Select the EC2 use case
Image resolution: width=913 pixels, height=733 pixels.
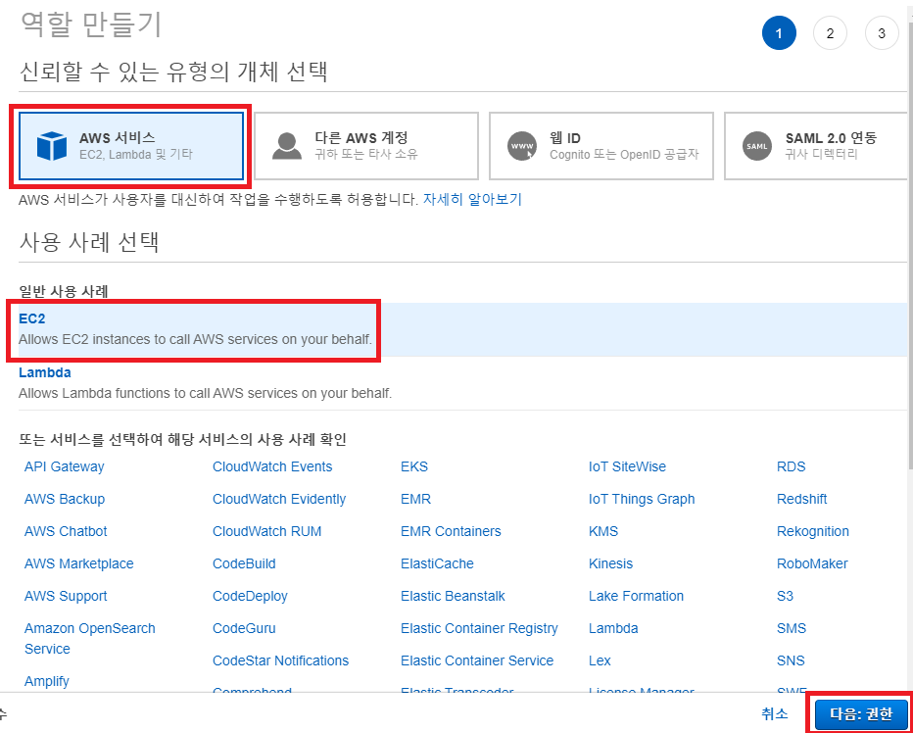[x=462, y=329]
